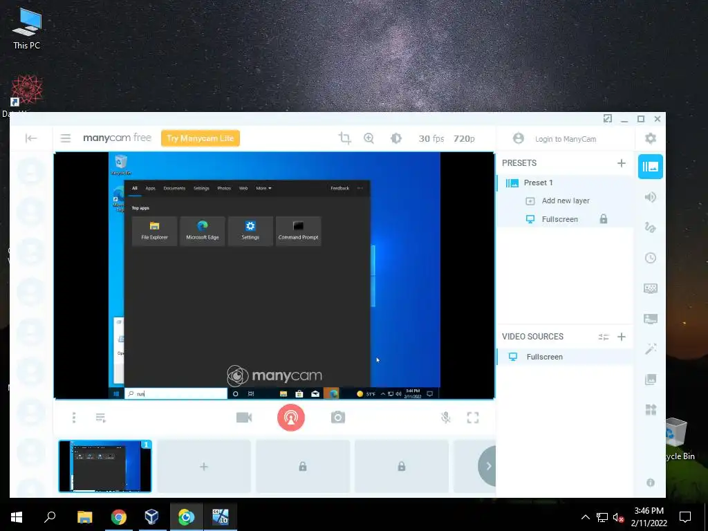Open Google Chrome from taskbar
This screenshot has height=531, width=708.
pyautogui.click(x=119, y=517)
